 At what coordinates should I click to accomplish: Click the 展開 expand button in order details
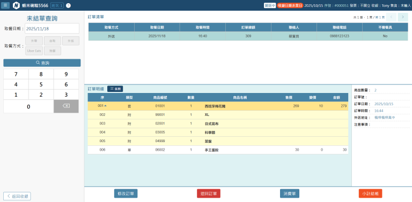pos(115,89)
